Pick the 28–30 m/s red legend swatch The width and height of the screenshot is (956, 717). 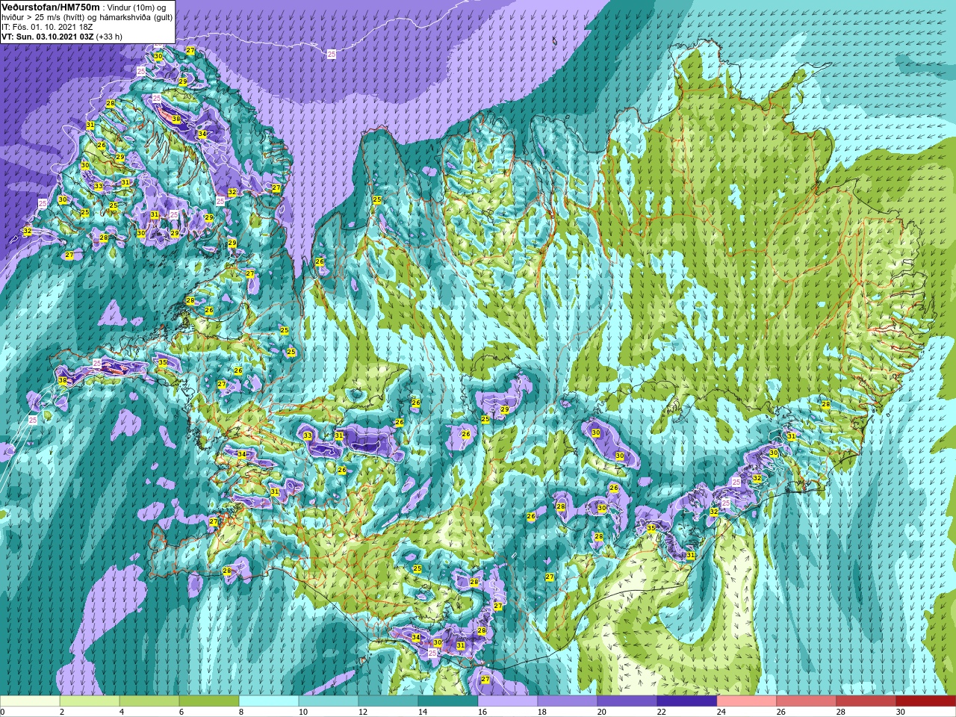(866, 701)
